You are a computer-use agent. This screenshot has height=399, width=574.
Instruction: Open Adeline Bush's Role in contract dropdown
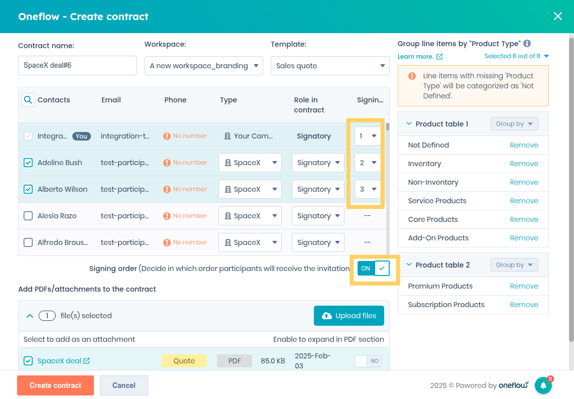[318, 163]
